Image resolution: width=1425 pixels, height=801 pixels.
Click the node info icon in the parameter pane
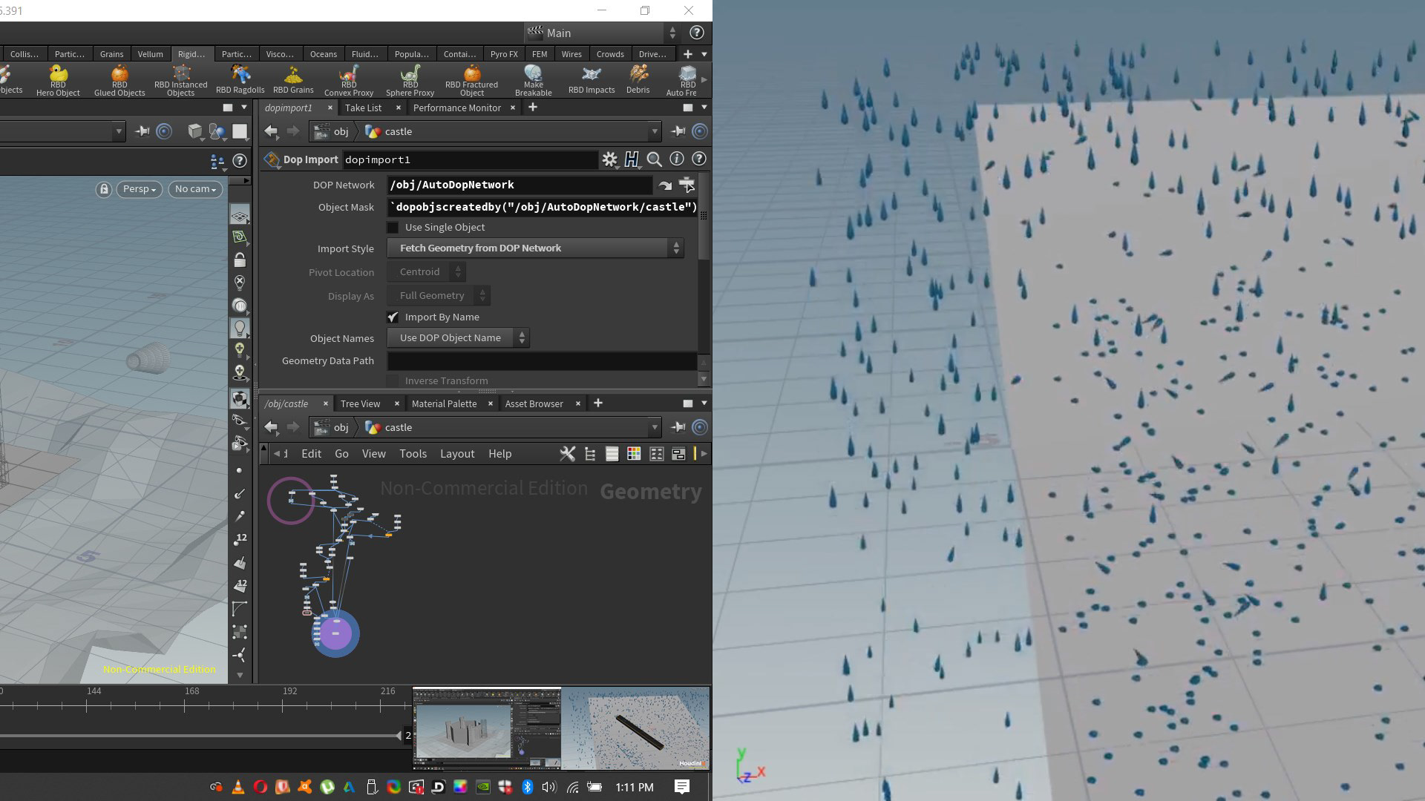click(x=676, y=159)
